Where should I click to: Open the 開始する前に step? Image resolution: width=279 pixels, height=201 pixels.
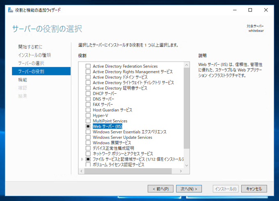pos(30,47)
